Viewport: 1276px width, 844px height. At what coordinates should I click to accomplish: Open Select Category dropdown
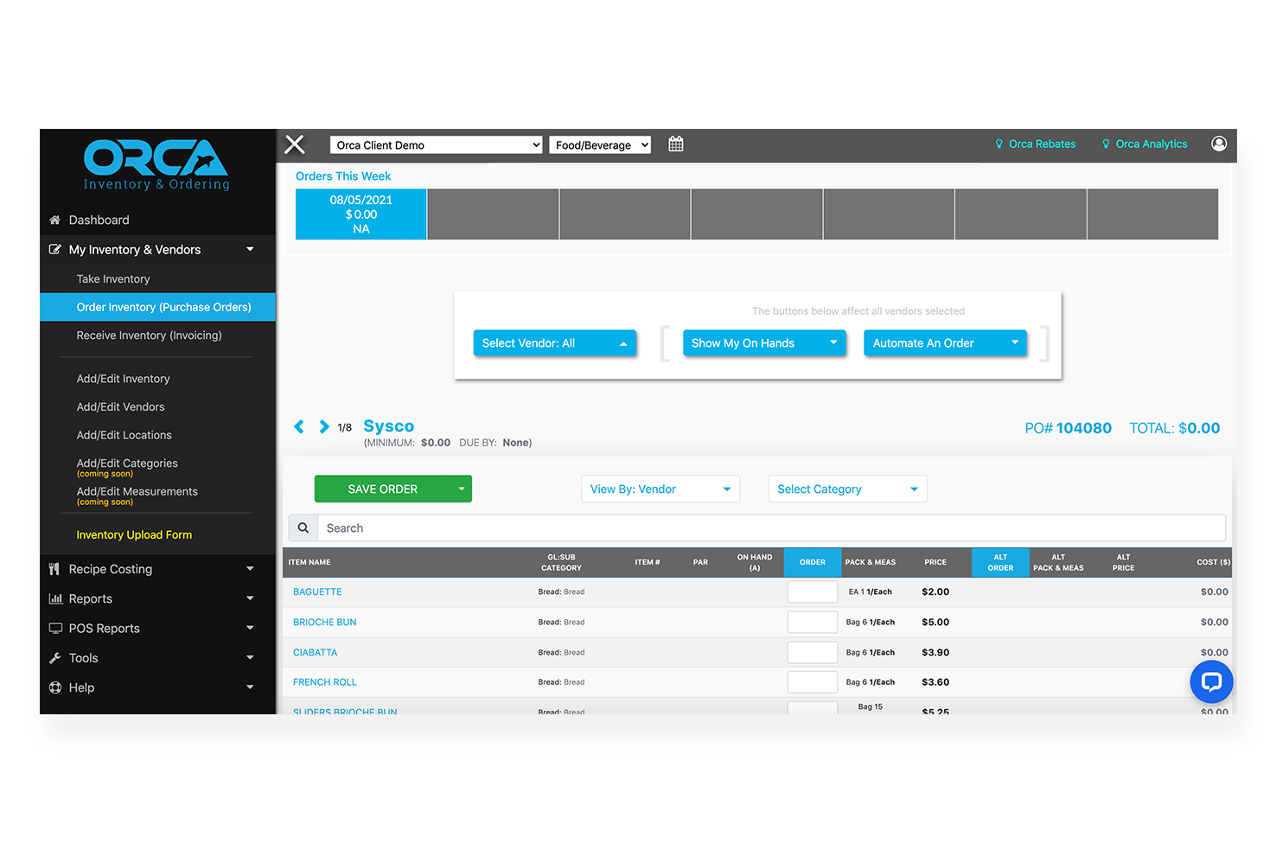coord(848,489)
